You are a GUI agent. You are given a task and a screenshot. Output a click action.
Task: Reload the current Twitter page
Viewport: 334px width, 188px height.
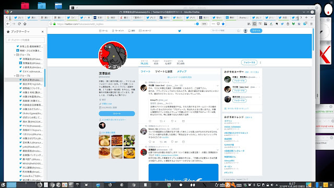[19, 24]
